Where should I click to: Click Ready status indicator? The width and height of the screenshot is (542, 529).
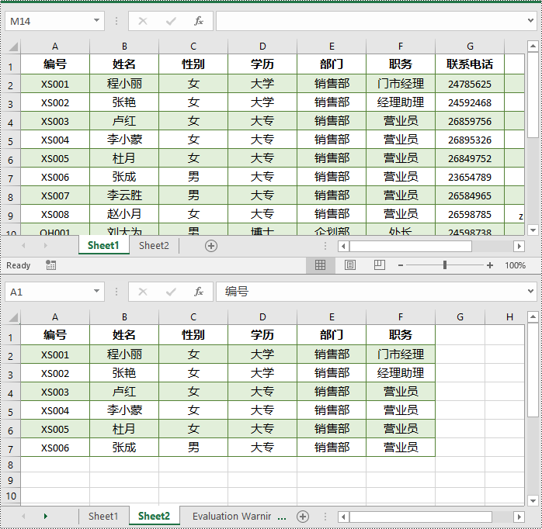[19, 265]
